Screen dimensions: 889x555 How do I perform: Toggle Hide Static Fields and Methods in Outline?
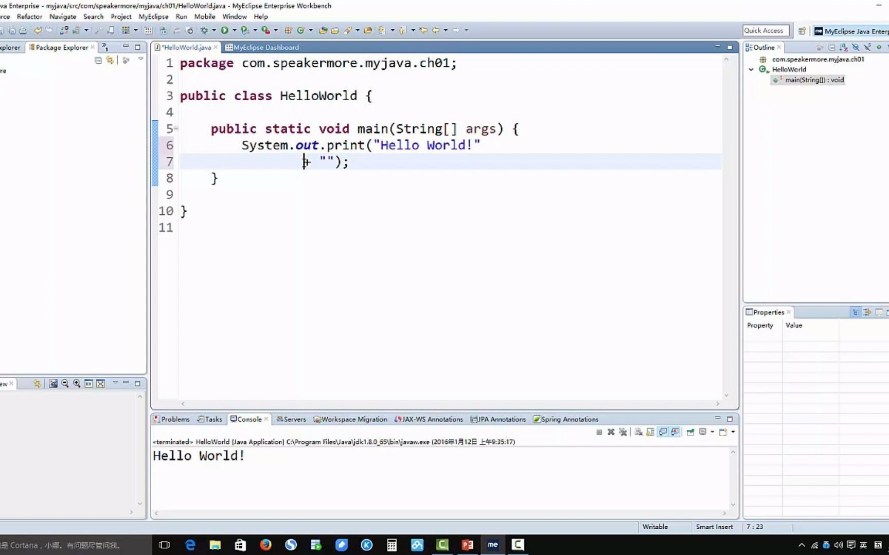coord(867,47)
